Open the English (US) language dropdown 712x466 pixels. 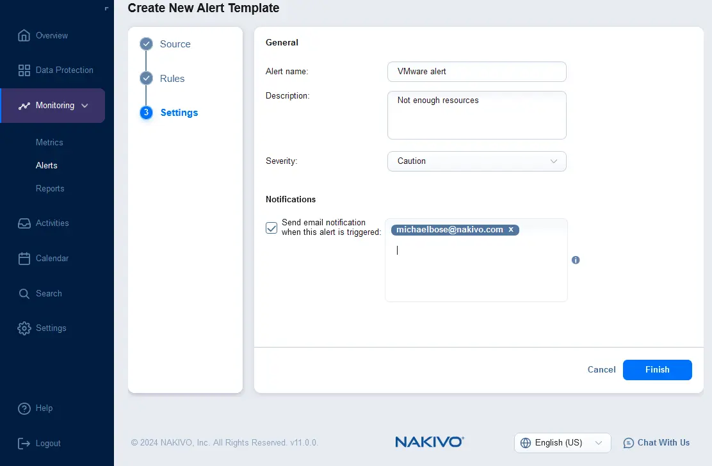563,443
